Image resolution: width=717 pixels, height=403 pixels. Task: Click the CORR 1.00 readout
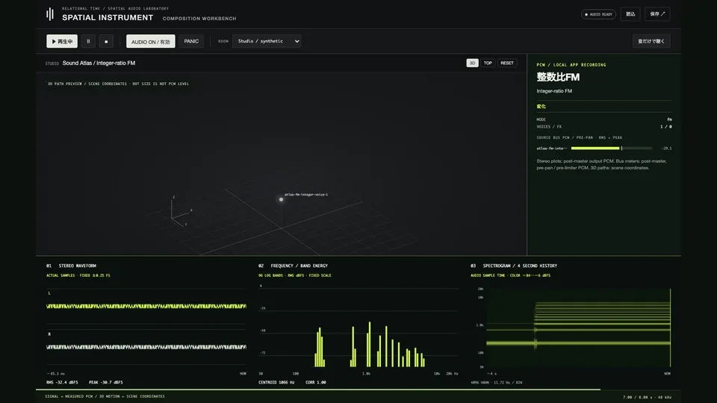[315, 382]
